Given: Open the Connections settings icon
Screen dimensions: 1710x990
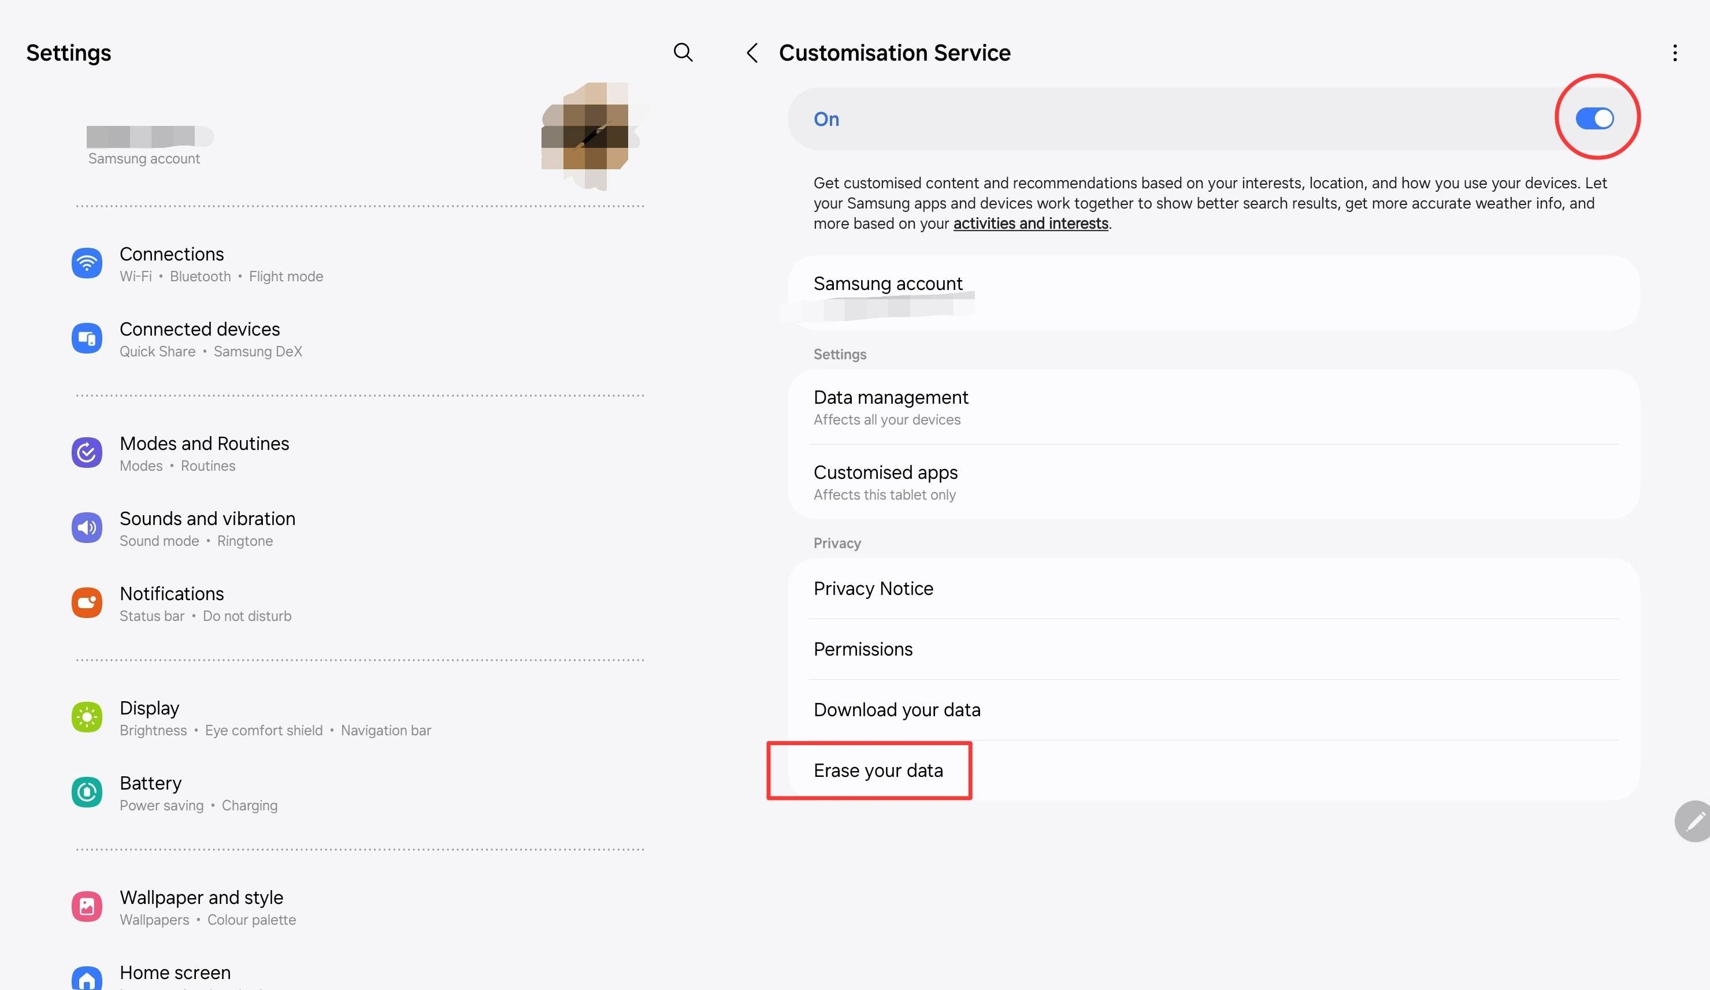Looking at the screenshot, I should [87, 263].
